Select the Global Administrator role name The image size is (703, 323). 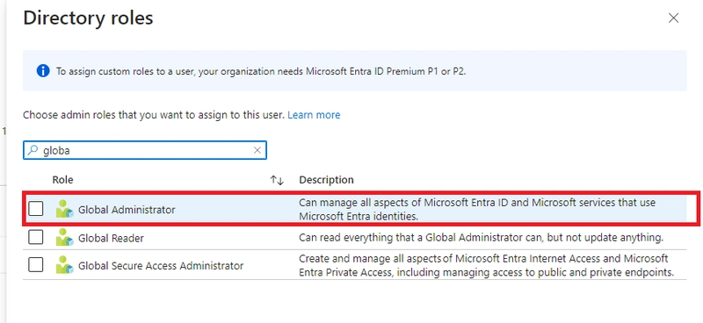(127, 210)
